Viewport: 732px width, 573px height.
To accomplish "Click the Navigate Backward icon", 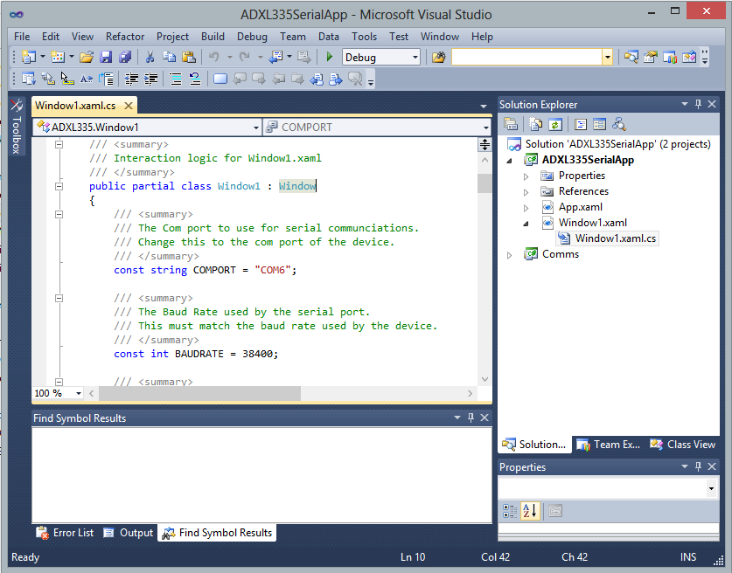I will click(276, 58).
